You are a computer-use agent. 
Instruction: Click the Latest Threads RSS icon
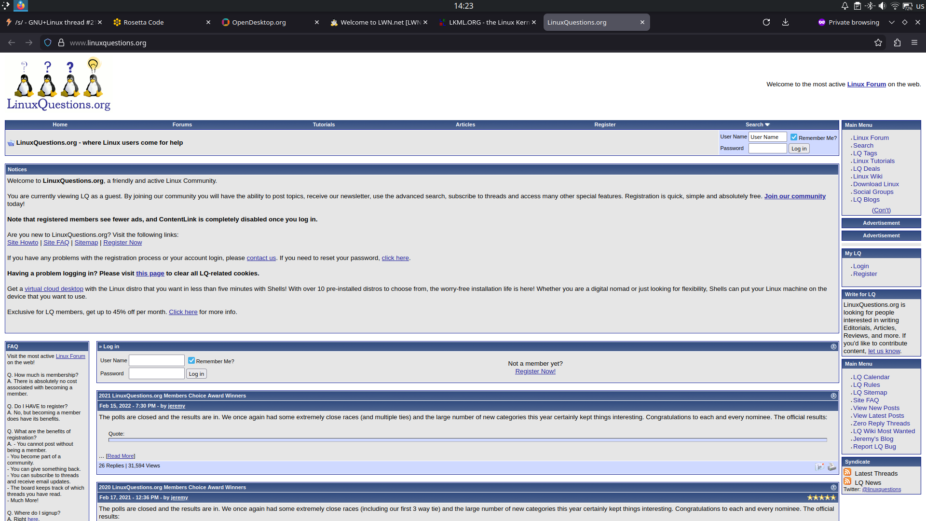click(847, 472)
